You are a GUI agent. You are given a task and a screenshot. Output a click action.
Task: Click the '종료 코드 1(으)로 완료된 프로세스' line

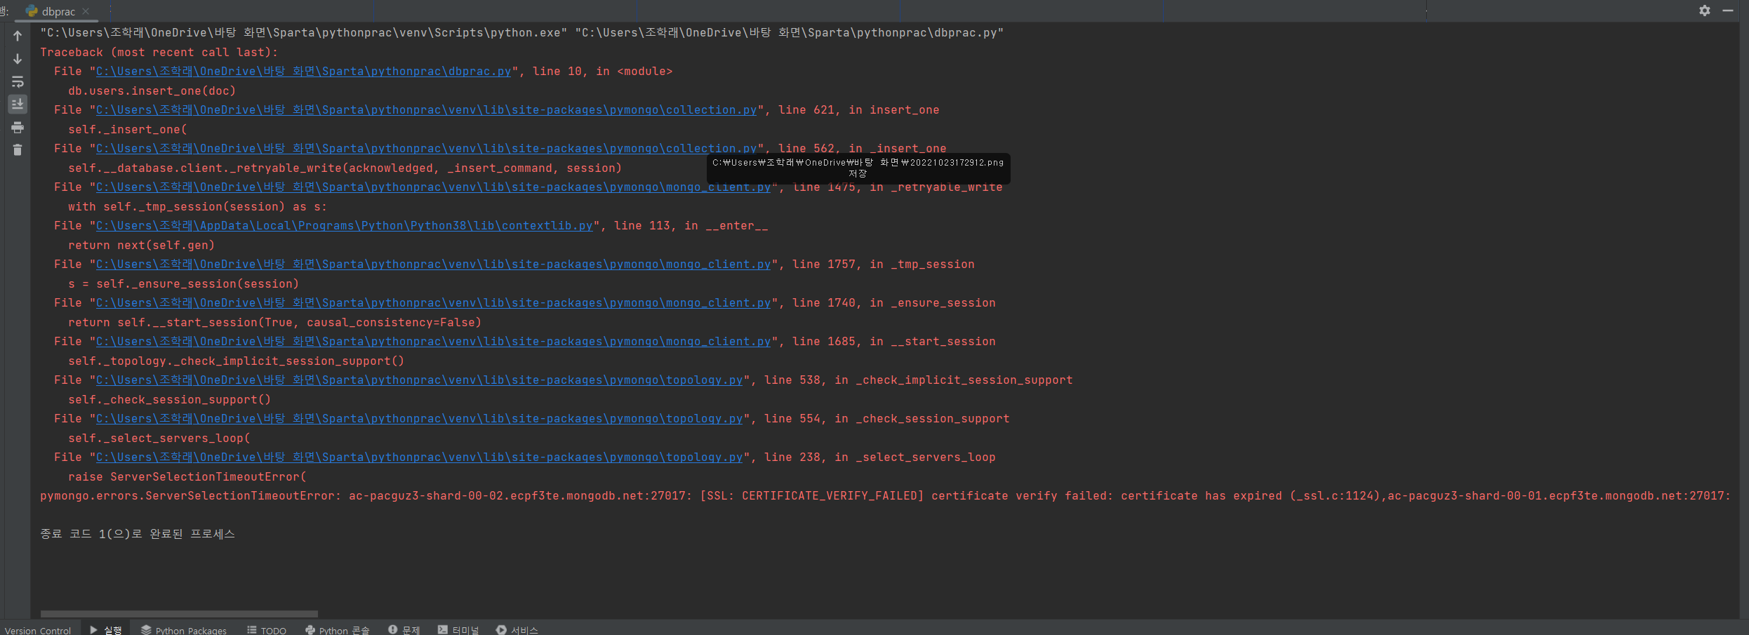(x=138, y=534)
